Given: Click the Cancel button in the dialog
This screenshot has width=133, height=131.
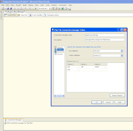Looking at the screenshot, I should coord(108,102).
